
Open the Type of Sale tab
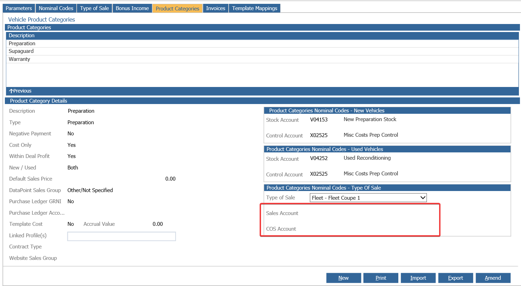(x=94, y=8)
